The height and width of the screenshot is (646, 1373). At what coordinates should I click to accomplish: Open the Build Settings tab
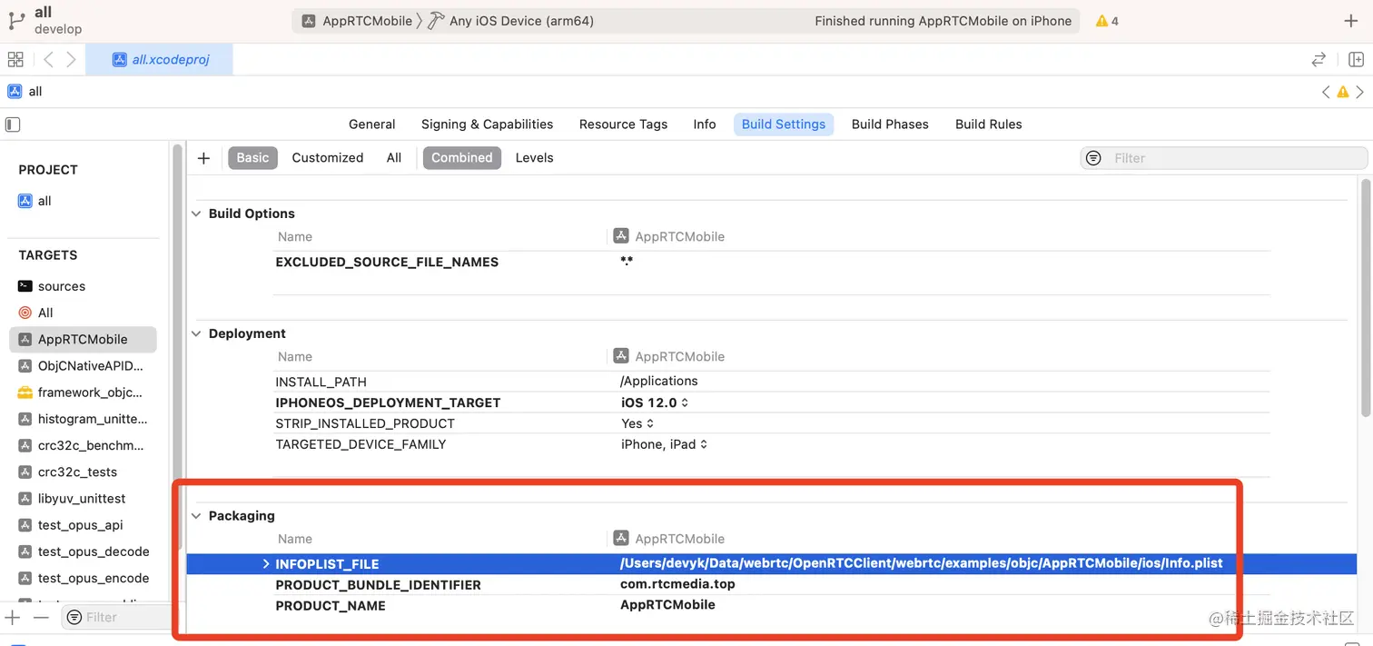(784, 124)
